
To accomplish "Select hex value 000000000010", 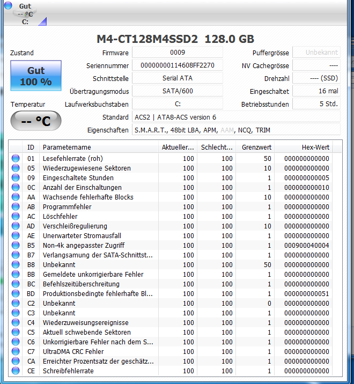I will (306, 188).
